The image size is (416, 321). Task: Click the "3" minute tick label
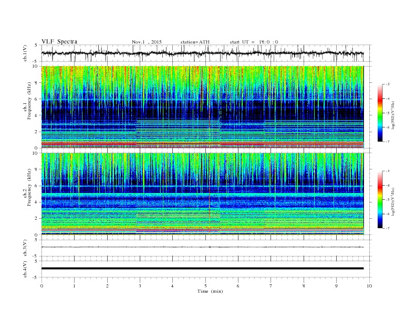[140, 286]
